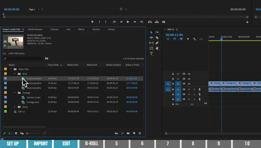Open the source monitor button editor plus
Screen dimensions: 261x148
tap(247, 22)
